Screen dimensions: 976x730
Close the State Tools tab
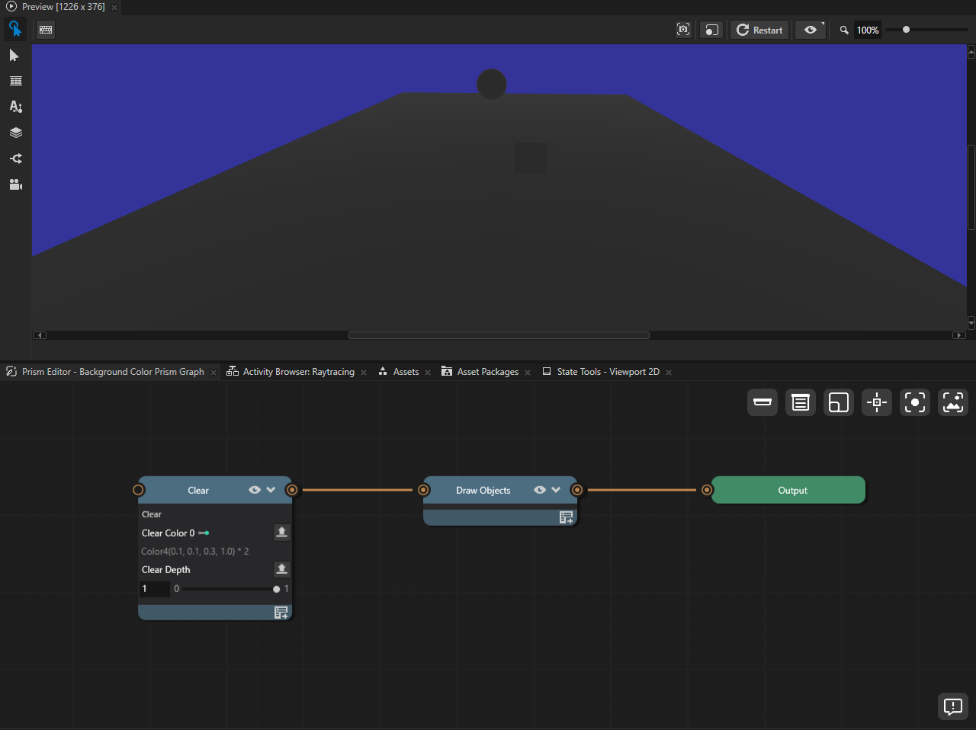pyautogui.click(x=669, y=373)
